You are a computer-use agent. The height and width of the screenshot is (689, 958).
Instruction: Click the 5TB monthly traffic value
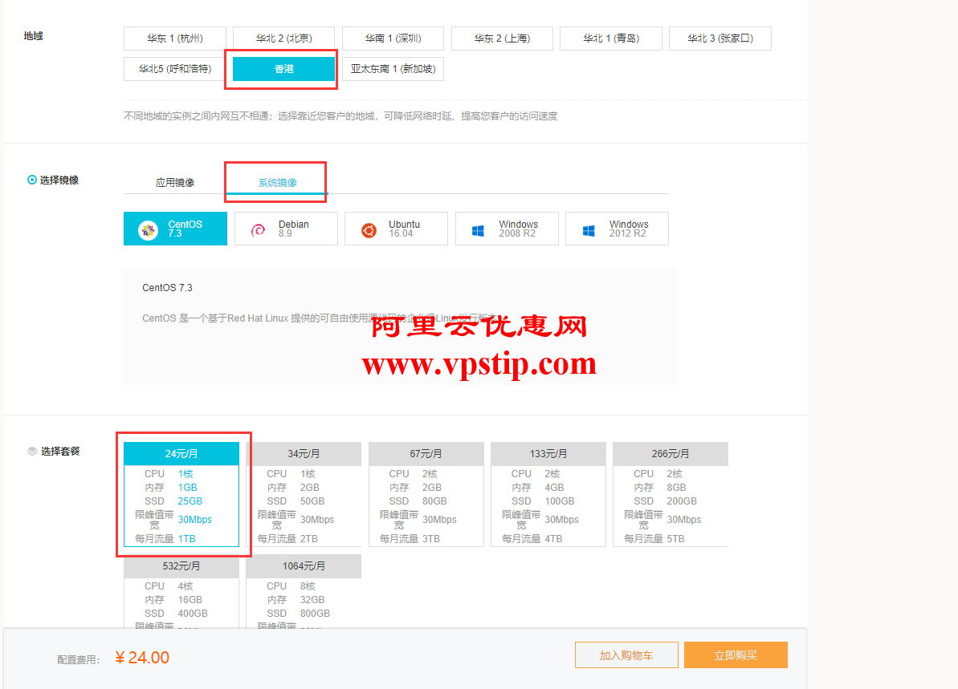[675, 539]
